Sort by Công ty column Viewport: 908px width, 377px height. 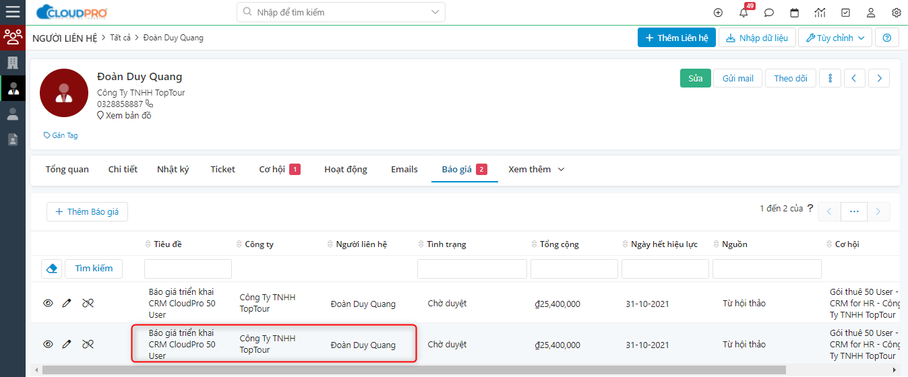click(x=255, y=244)
